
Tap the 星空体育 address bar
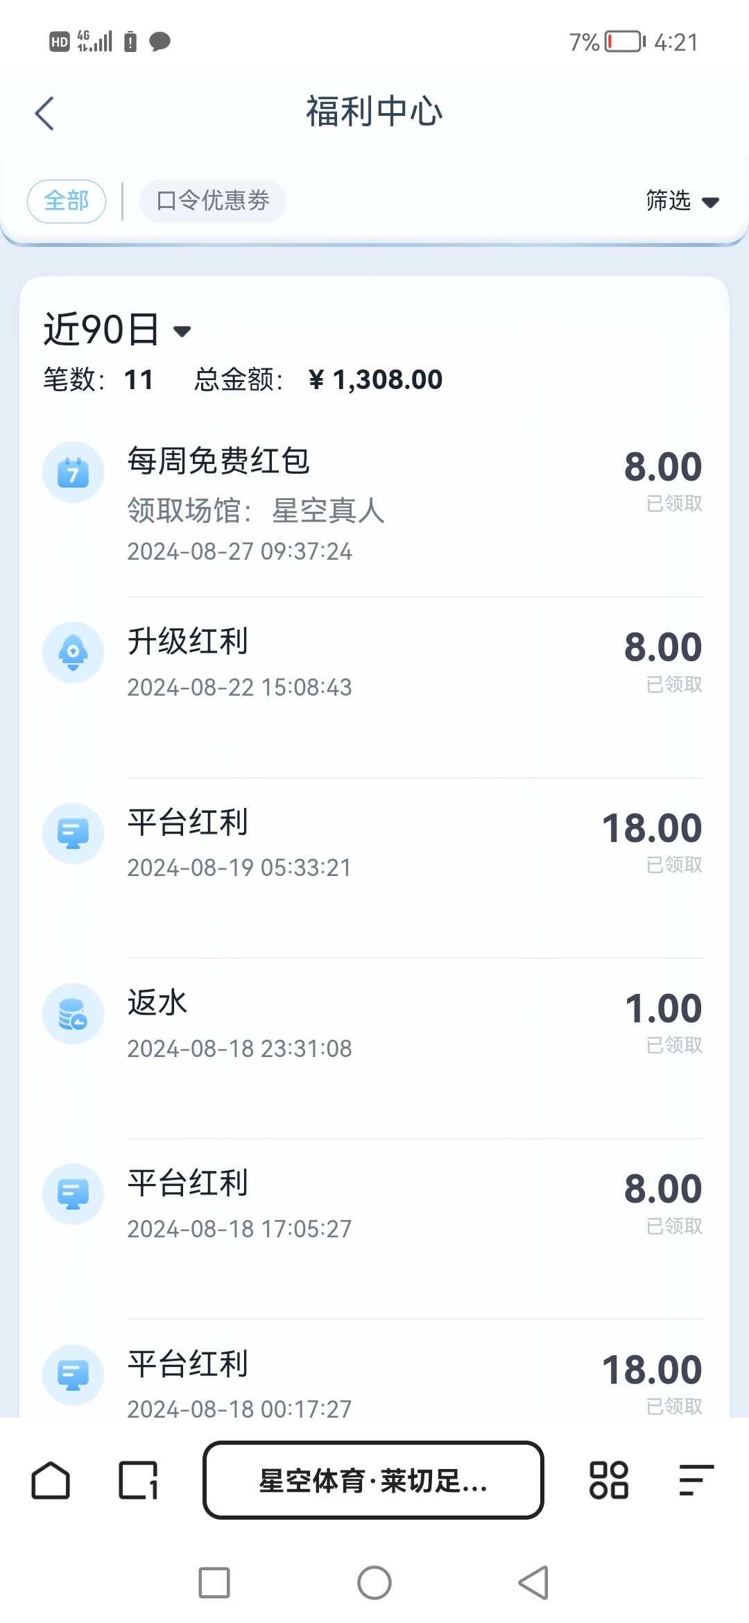pos(373,1480)
